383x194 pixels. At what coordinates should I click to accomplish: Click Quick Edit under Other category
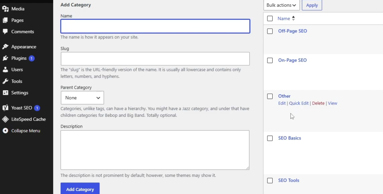(x=298, y=103)
